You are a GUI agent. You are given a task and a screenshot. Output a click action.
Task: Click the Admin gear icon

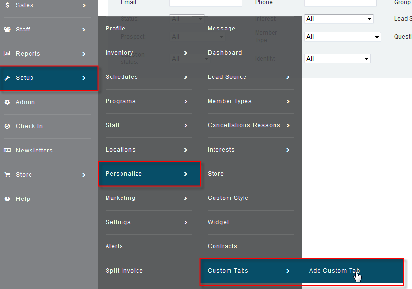pos(7,102)
